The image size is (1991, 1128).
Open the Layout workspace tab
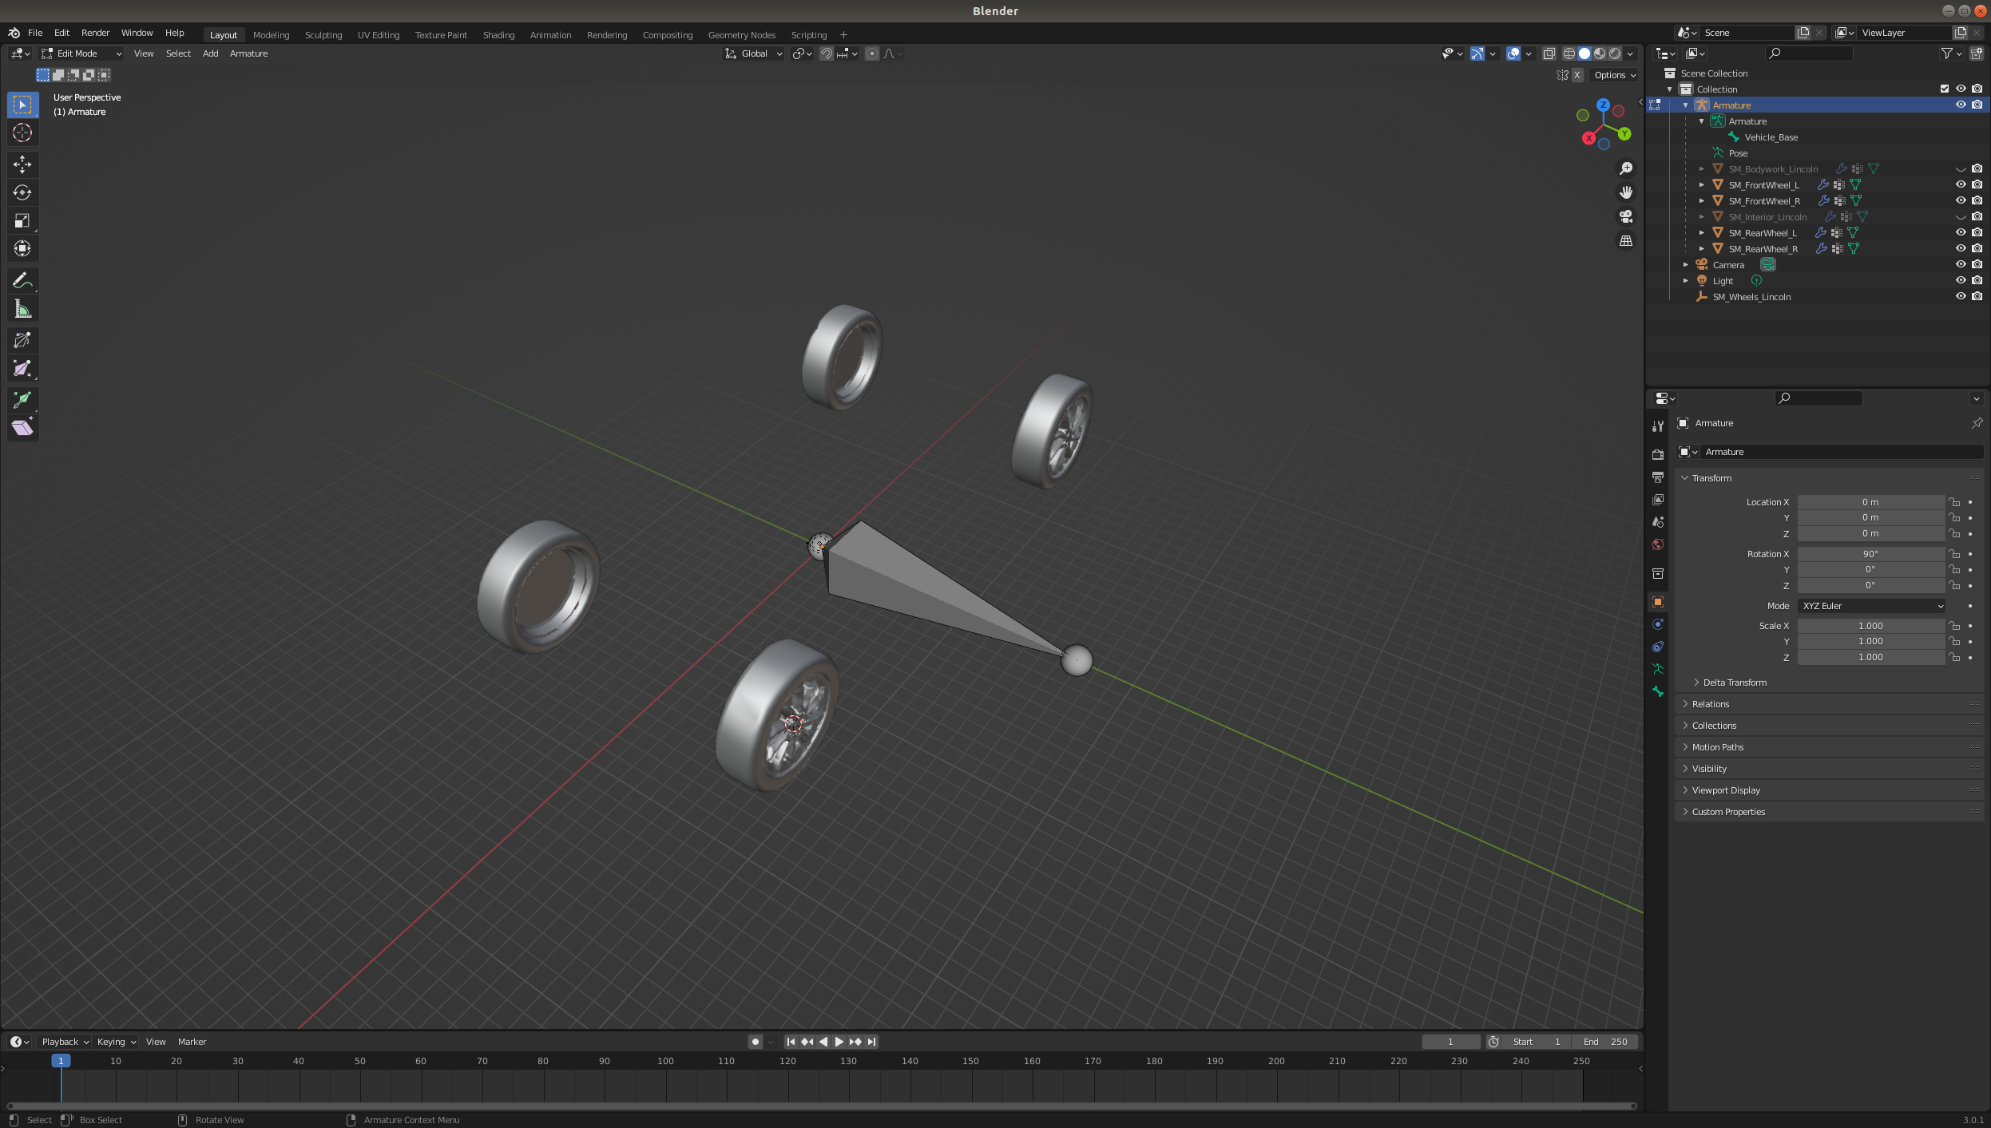221,34
